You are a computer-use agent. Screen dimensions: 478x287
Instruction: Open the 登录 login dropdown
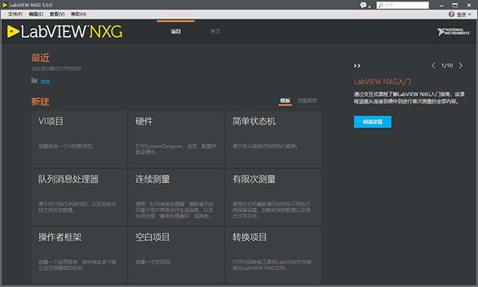(x=464, y=14)
